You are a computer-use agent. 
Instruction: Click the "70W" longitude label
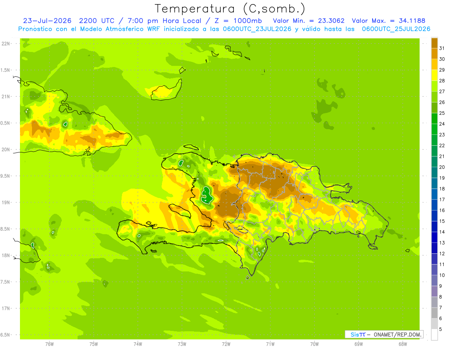pyautogui.click(x=315, y=344)
